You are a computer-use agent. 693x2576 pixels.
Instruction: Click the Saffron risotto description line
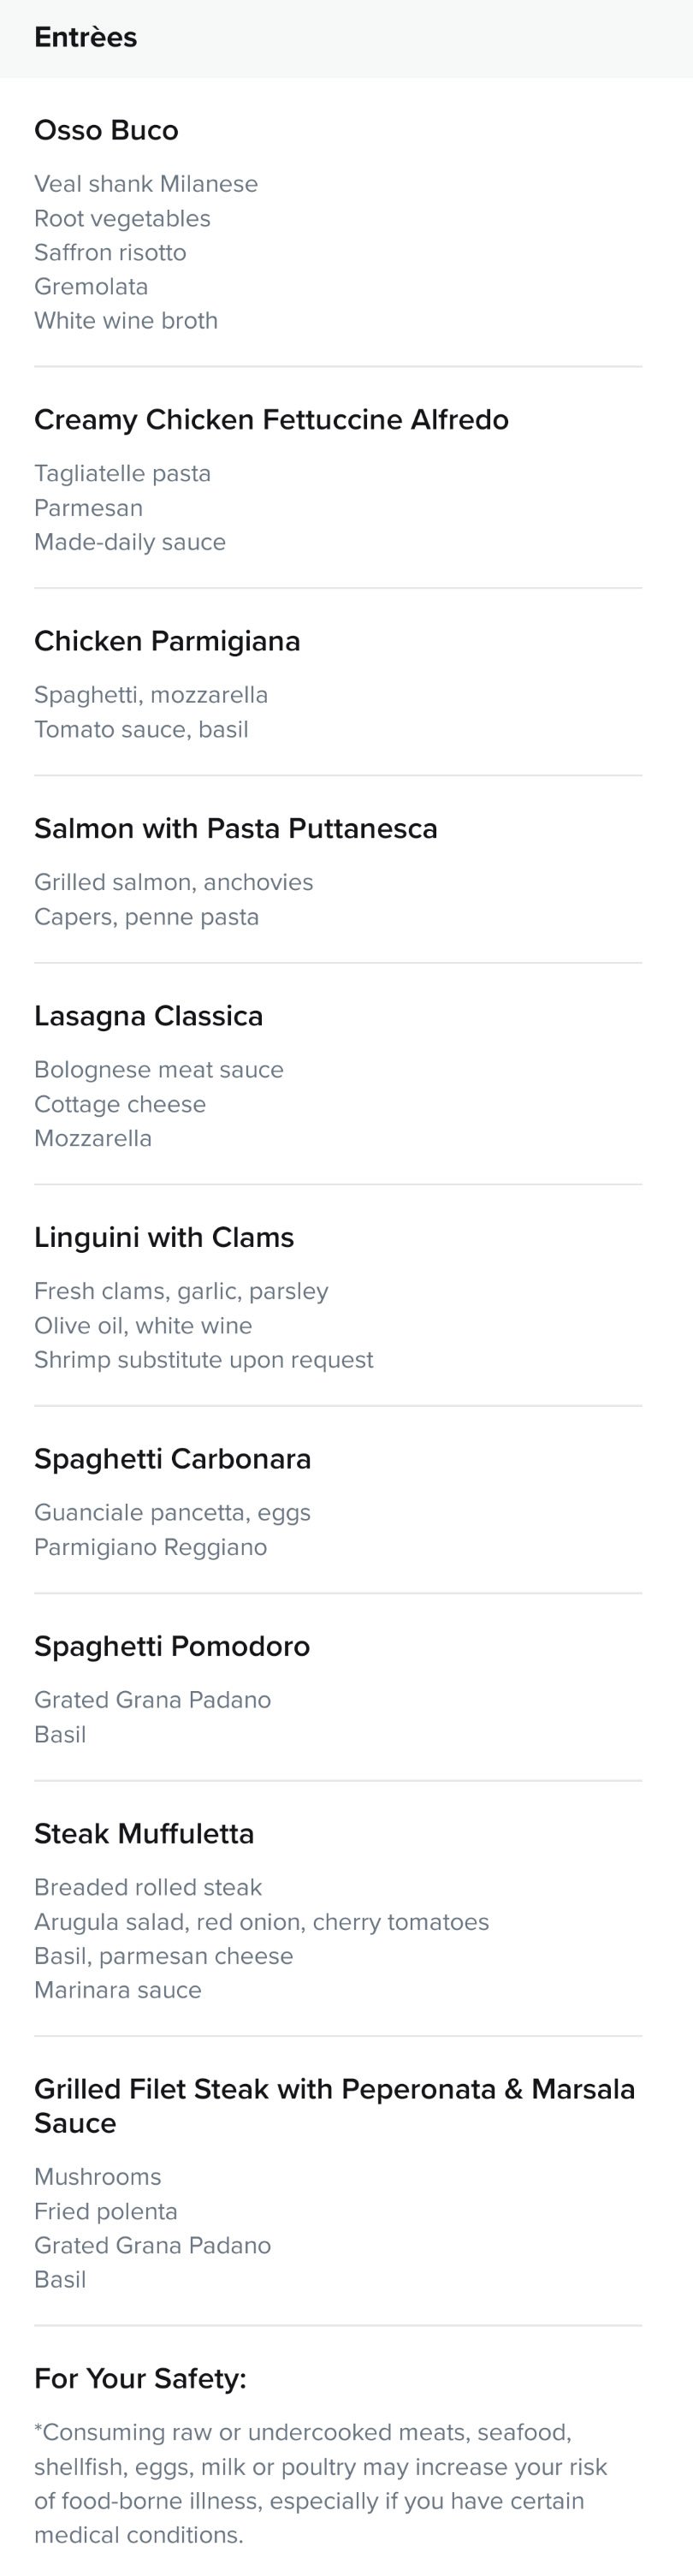pos(110,252)
